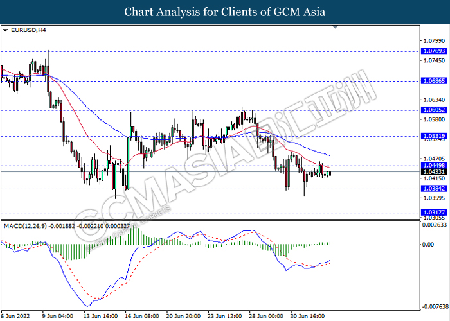
Task: Select the 1.07450 axis price value
Action: [434, 60]
